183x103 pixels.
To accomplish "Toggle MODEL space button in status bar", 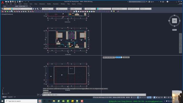I will pos(128,97).
